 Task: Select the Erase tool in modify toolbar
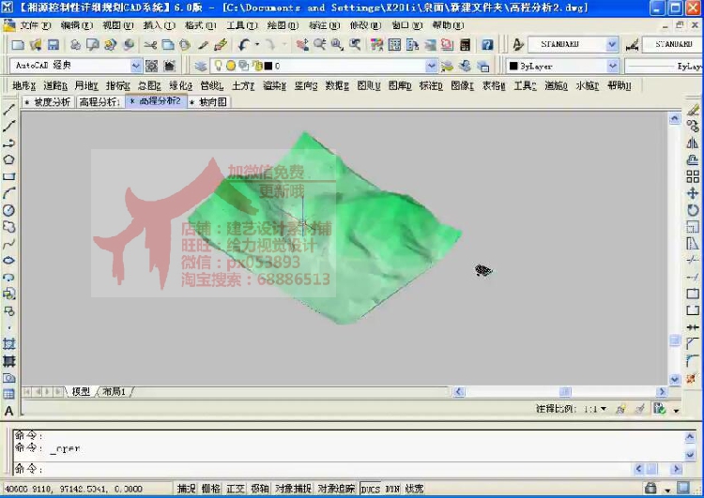[693, 110]
